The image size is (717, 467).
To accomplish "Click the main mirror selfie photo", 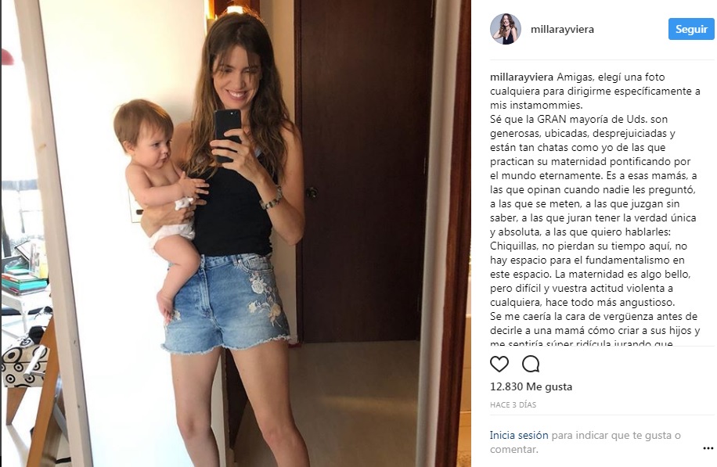I will (236, 233).
